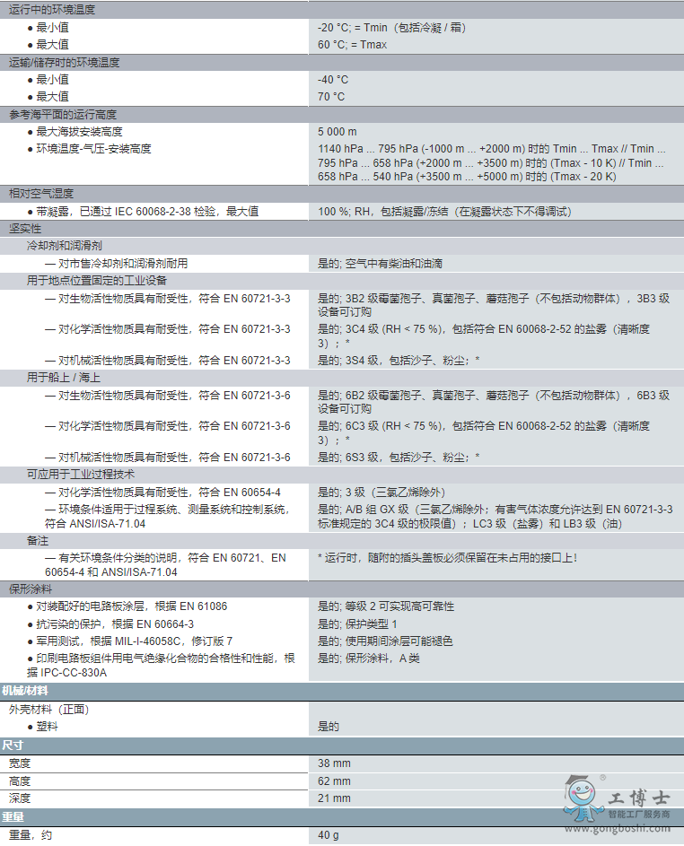Click the 5 000 m altitude value

point(337,132)
